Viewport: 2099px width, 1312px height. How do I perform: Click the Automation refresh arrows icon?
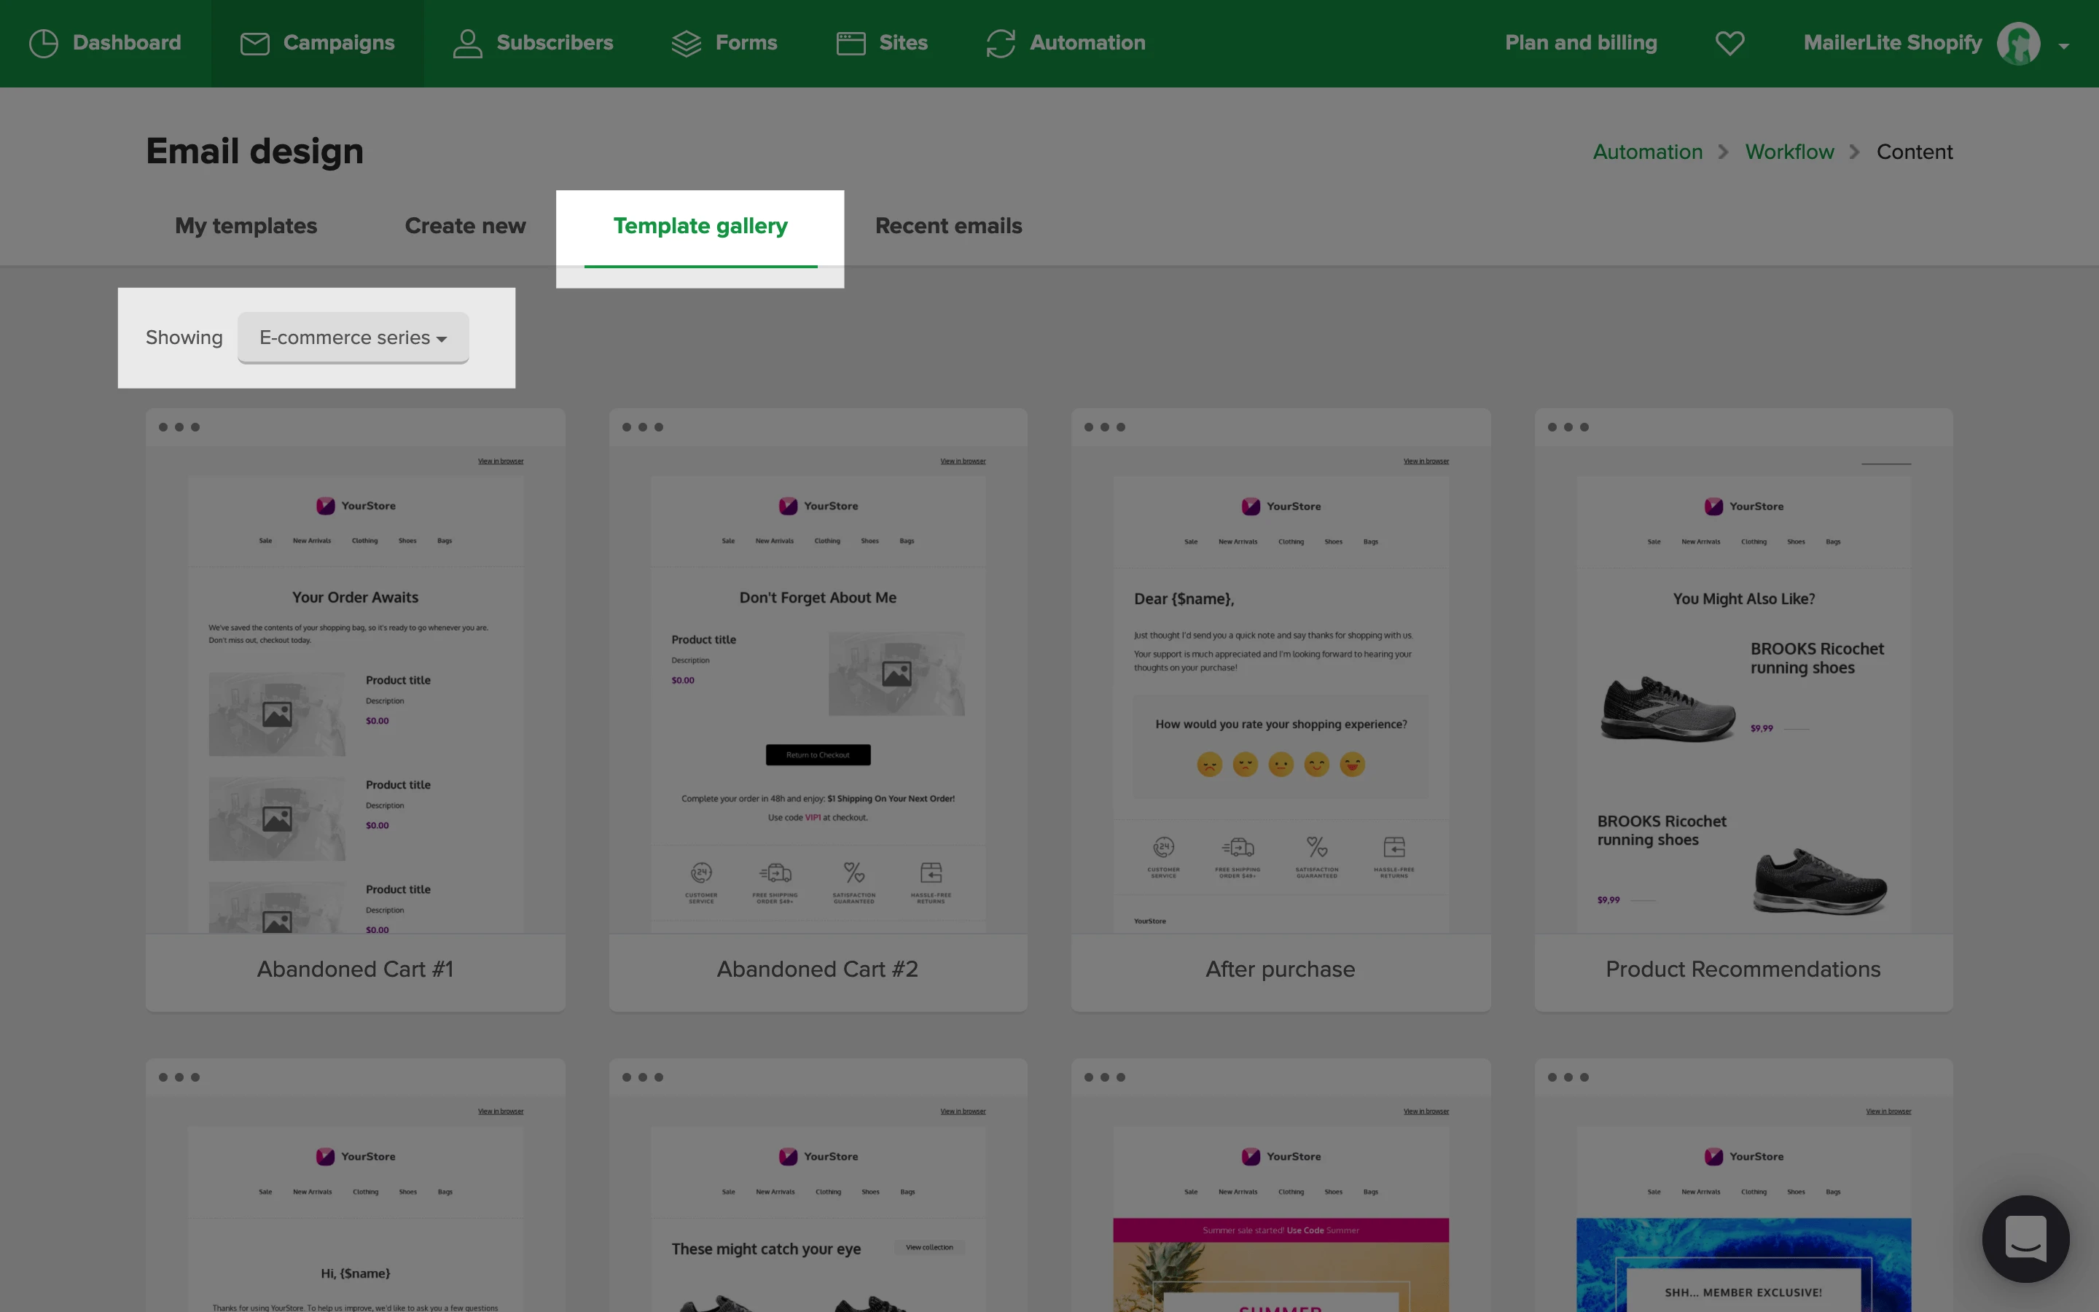[x=1000, y=44]
